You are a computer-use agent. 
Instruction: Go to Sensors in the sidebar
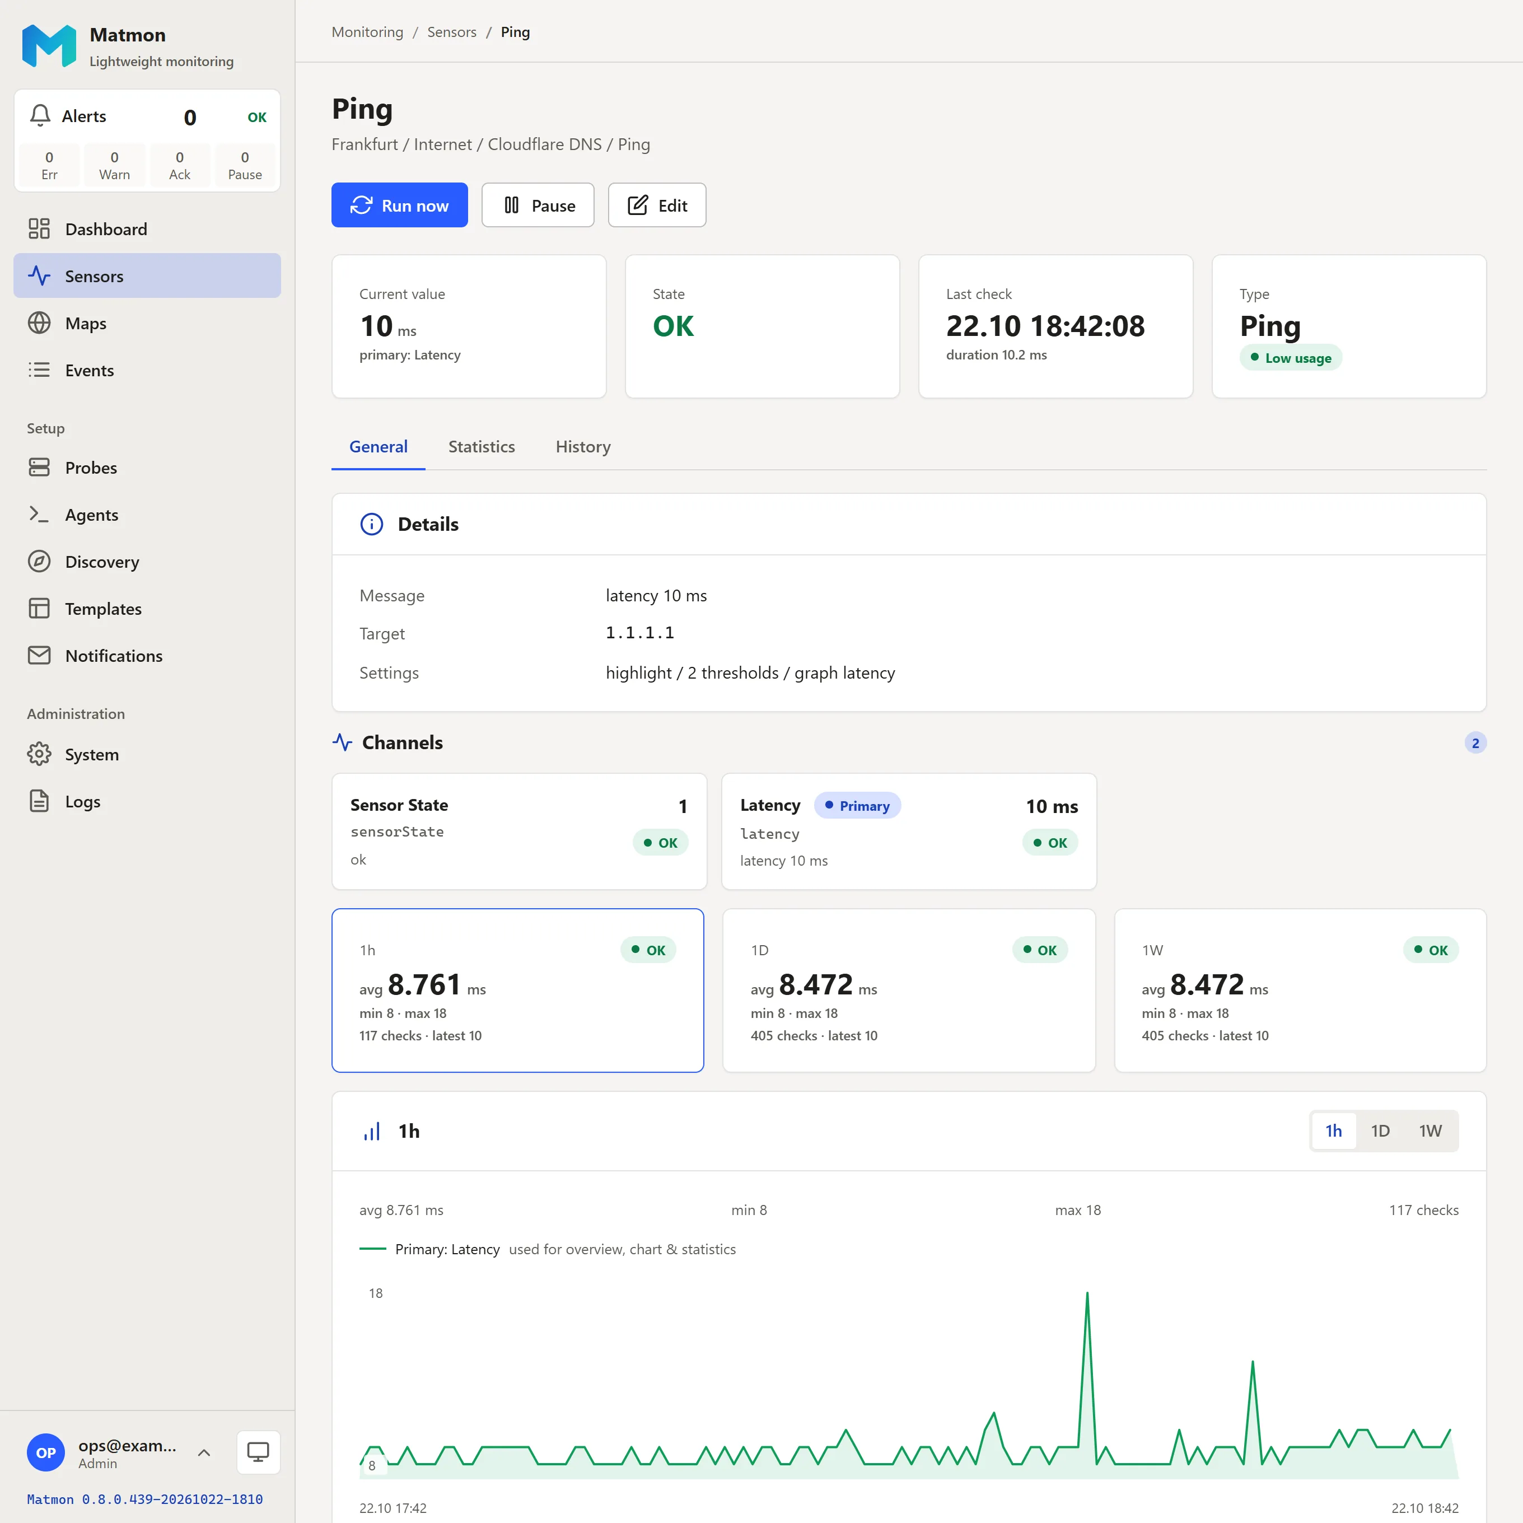(147, 276)
